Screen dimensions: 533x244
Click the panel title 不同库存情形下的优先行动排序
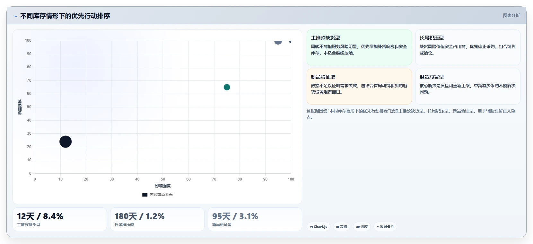pyautogui.click(x=65, y=16)
